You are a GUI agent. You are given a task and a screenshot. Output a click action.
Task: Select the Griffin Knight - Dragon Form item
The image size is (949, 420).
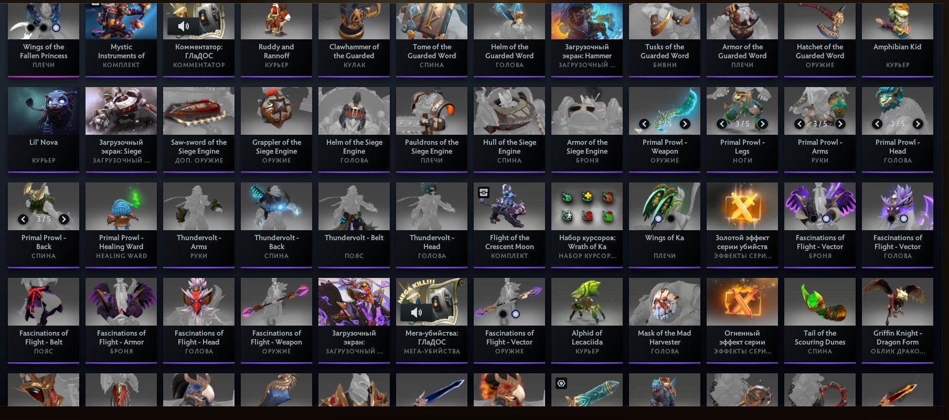point(898,320)
